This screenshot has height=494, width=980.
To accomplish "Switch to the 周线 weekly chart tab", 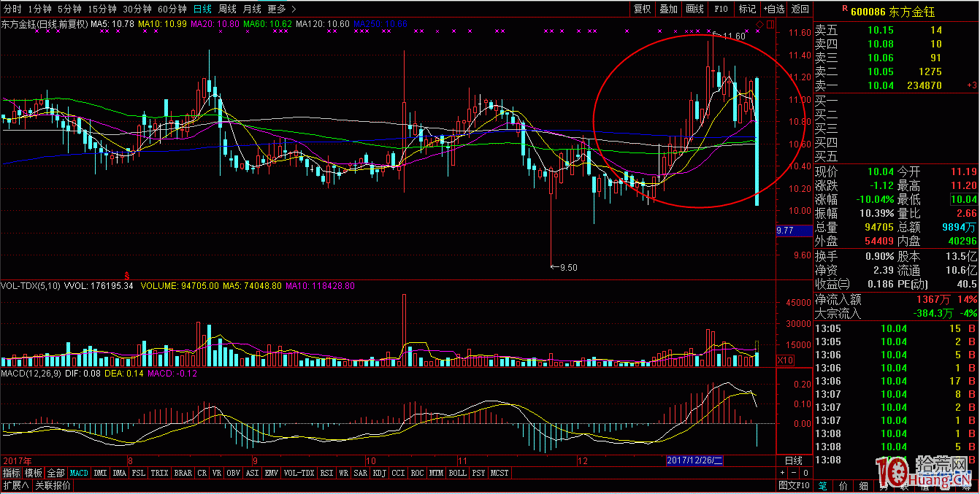I will coord(227,9).
